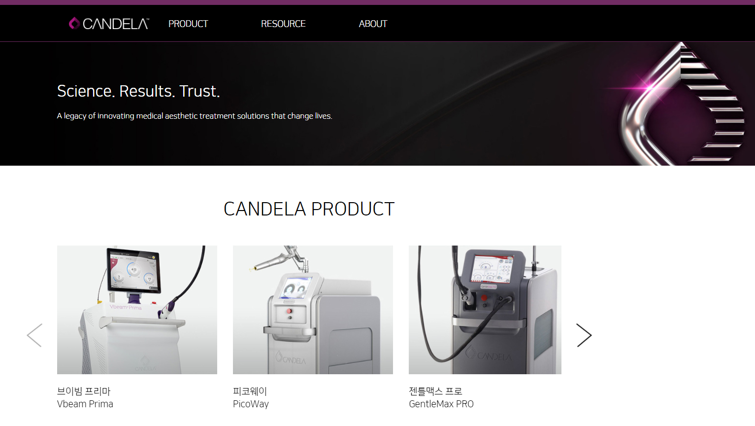Select the PicoWay product image

click(x=313, y=310)
